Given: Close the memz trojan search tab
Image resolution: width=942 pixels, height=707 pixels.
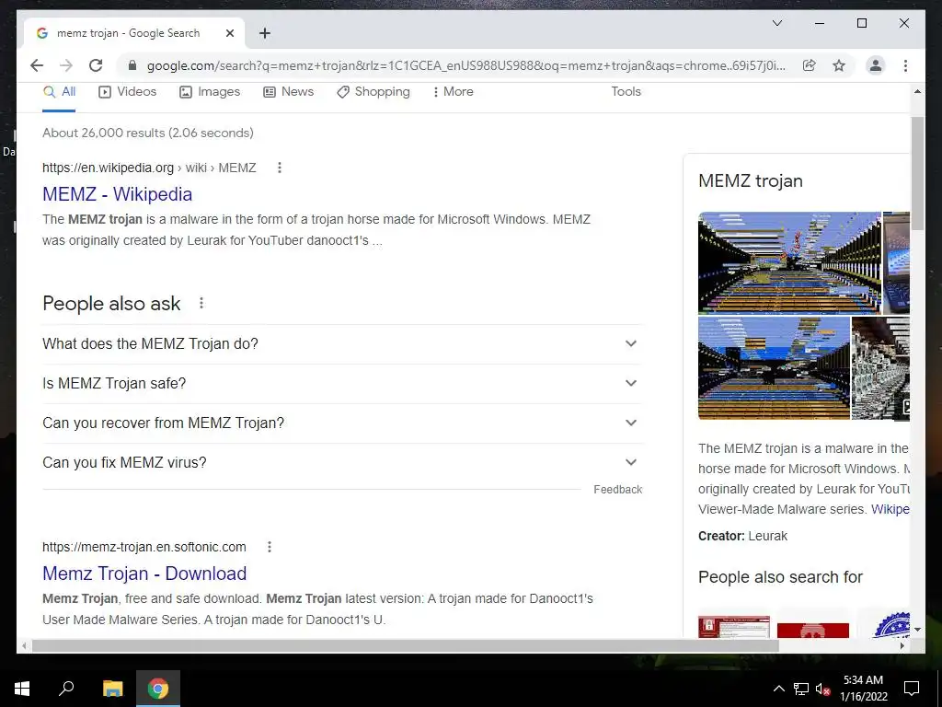Looking at the screenshot, I should click(x=229, y=33).
